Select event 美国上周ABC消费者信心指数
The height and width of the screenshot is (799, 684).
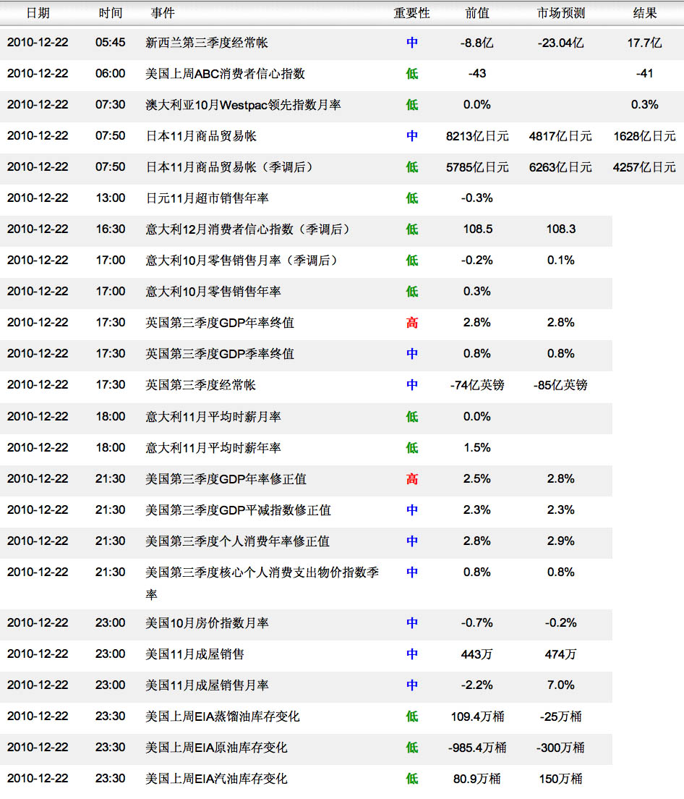point(225,74)
